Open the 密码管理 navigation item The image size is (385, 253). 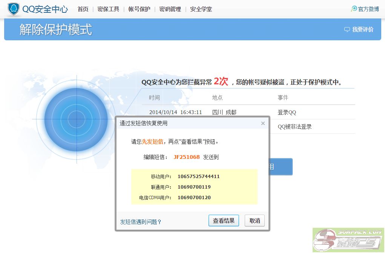pos(170,9)
